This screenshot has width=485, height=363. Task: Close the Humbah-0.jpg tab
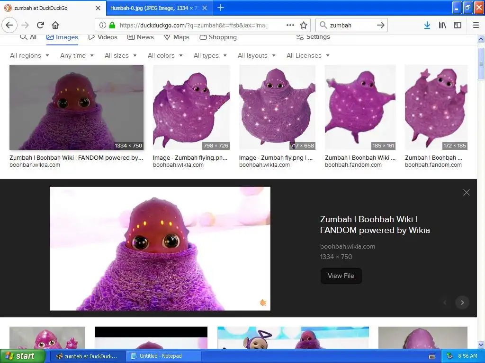click(x=205, y=8)
